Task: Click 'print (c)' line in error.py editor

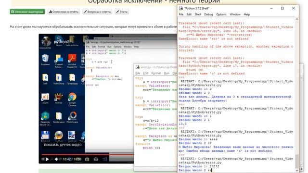Action: click(x=152, y=148)
